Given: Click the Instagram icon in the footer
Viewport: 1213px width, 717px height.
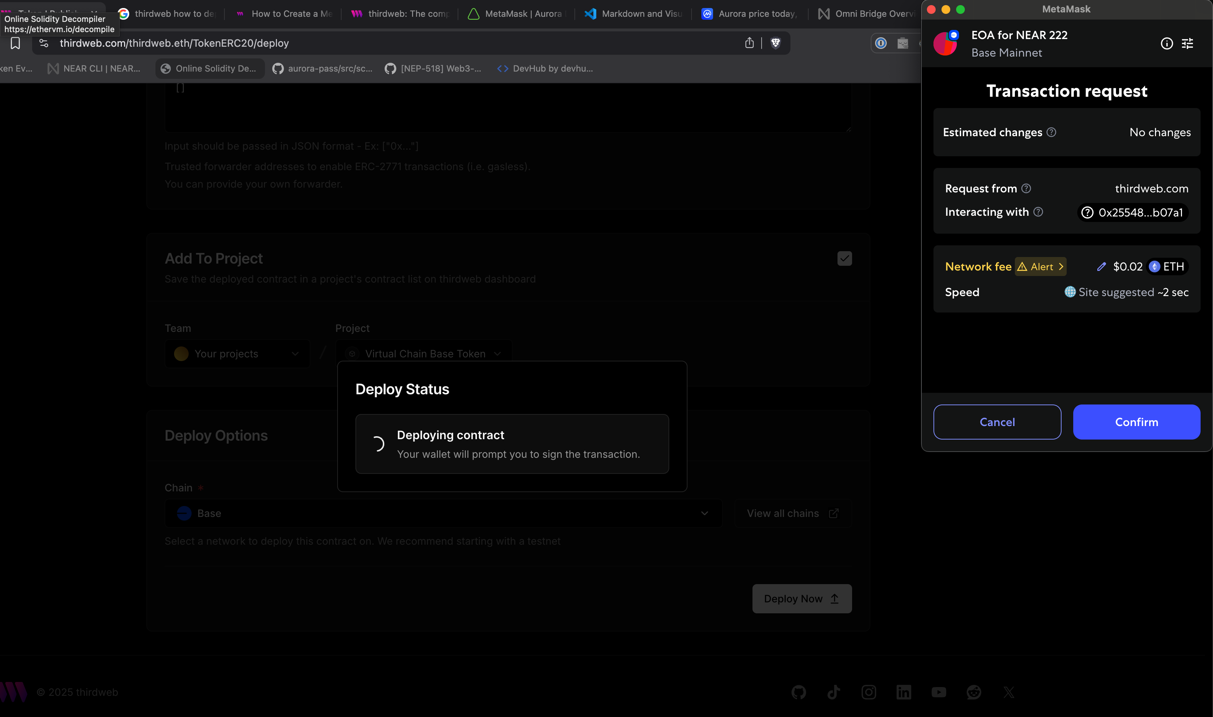Looking at the screenshot, I should point(869,692).
